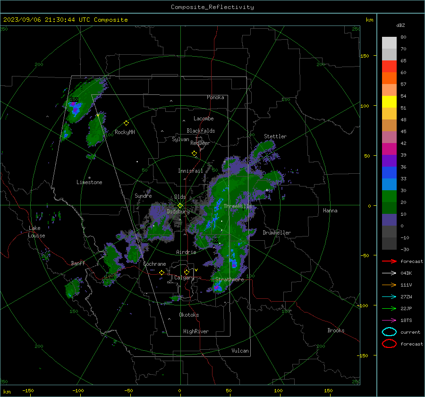The width and height of the screenshot is (425, 397).
Task: Click the orange 111V arrow in the legend
Action: [x=389, y=285]
